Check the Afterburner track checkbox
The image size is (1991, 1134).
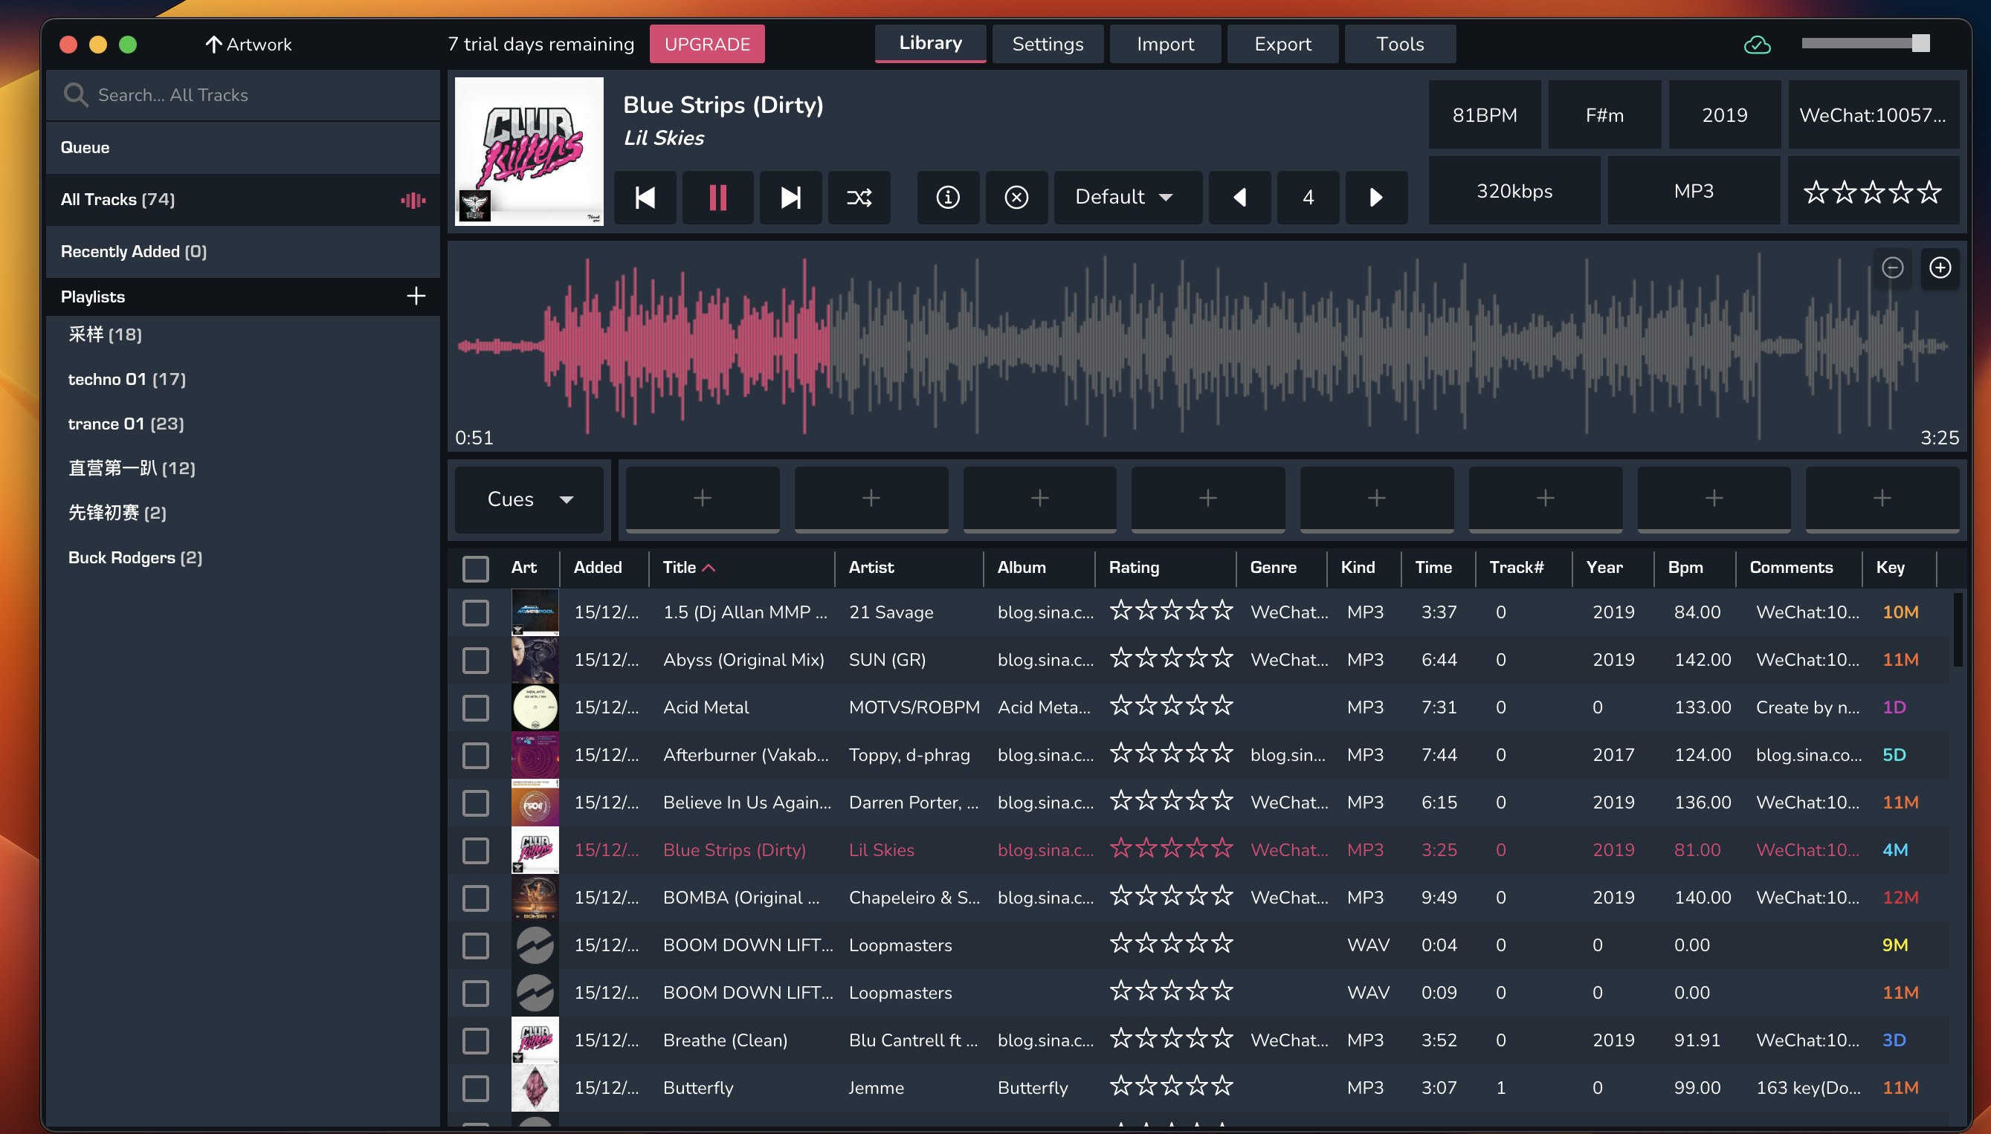coord(475,755)
